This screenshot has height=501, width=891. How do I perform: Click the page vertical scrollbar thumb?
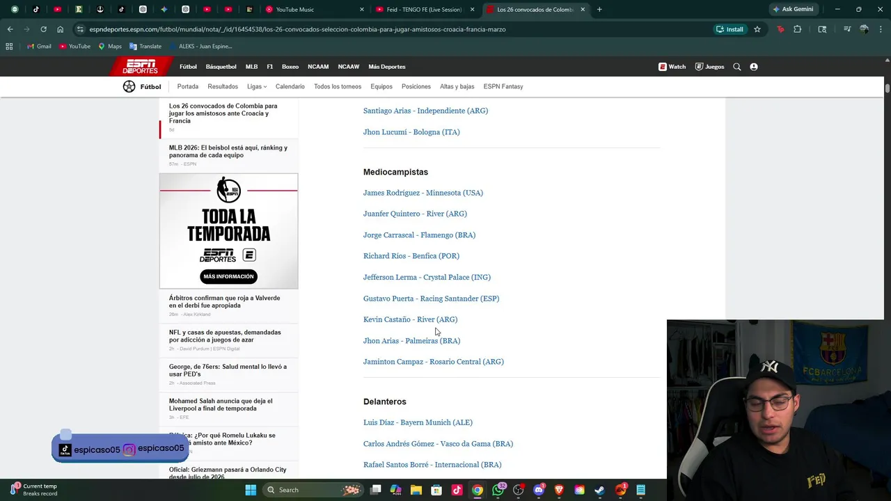tap(888, 88)
